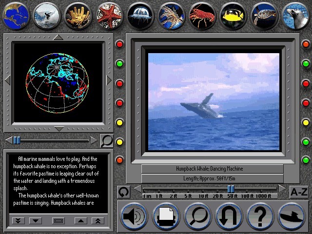The height and width of the screenshot is (234, 312).
Task: Click third left-column light, a red one
Action: click(119, 83)
